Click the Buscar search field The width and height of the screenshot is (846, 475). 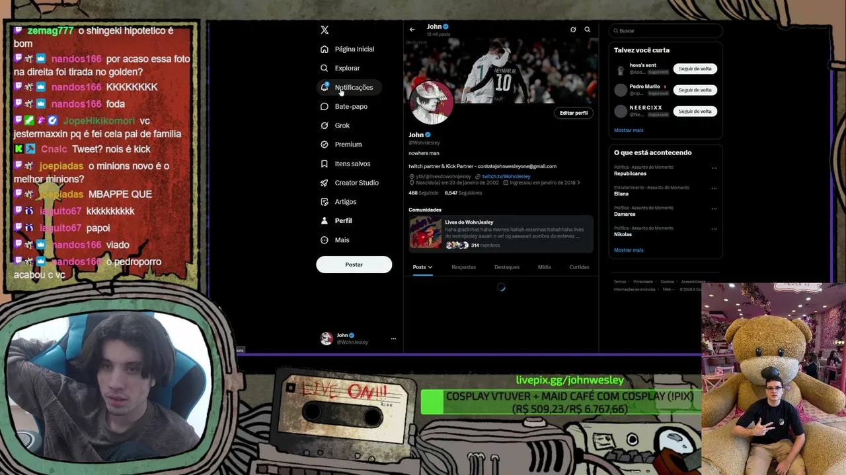666,30
